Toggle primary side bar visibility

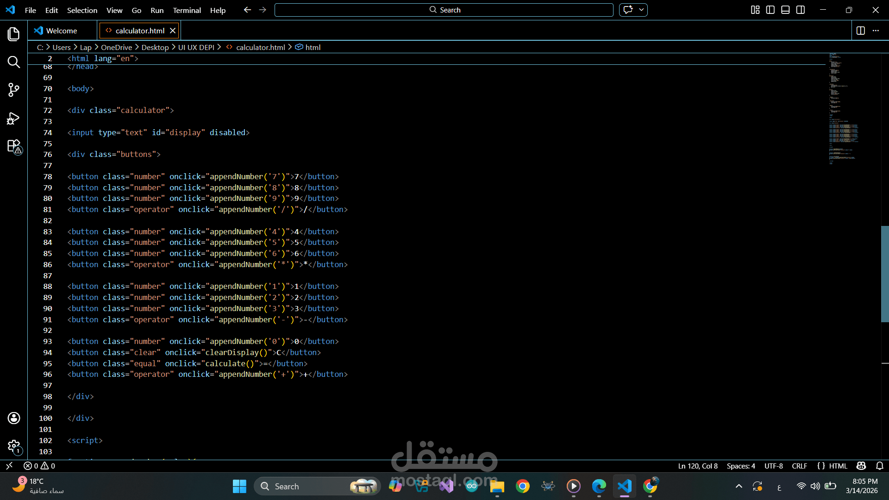[x=770, y=10]
